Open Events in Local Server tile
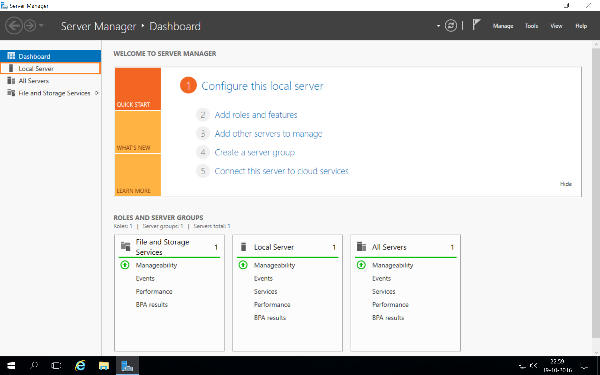Screen dimensions: 600x375 point(263,278)
